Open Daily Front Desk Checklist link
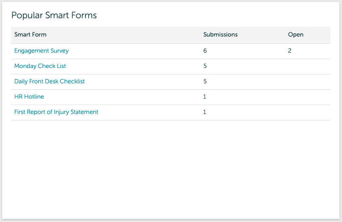Viewport: 342px width, 222px height. [x=49, y=81]
